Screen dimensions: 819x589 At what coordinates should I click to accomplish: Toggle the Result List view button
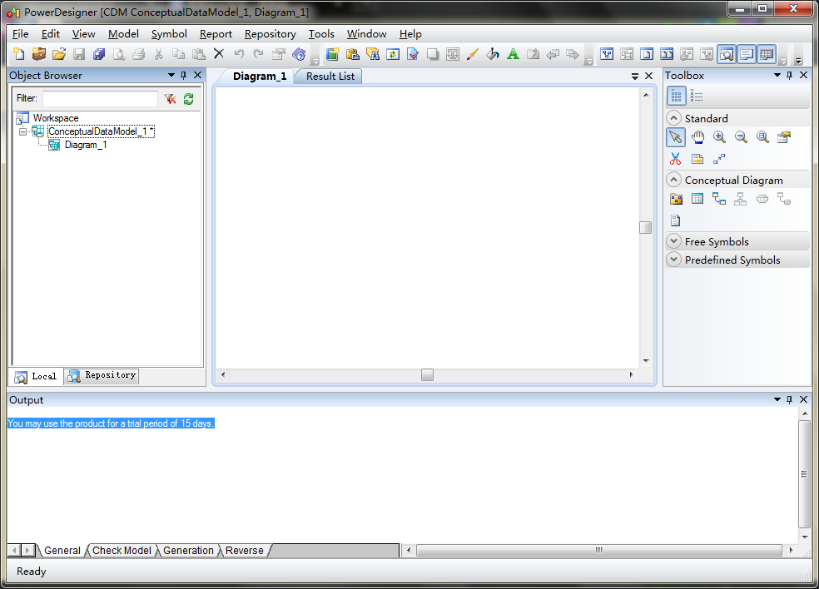tap(767, 54)
